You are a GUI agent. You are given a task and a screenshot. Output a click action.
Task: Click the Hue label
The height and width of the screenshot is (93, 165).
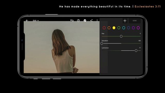tap(103, 34)
